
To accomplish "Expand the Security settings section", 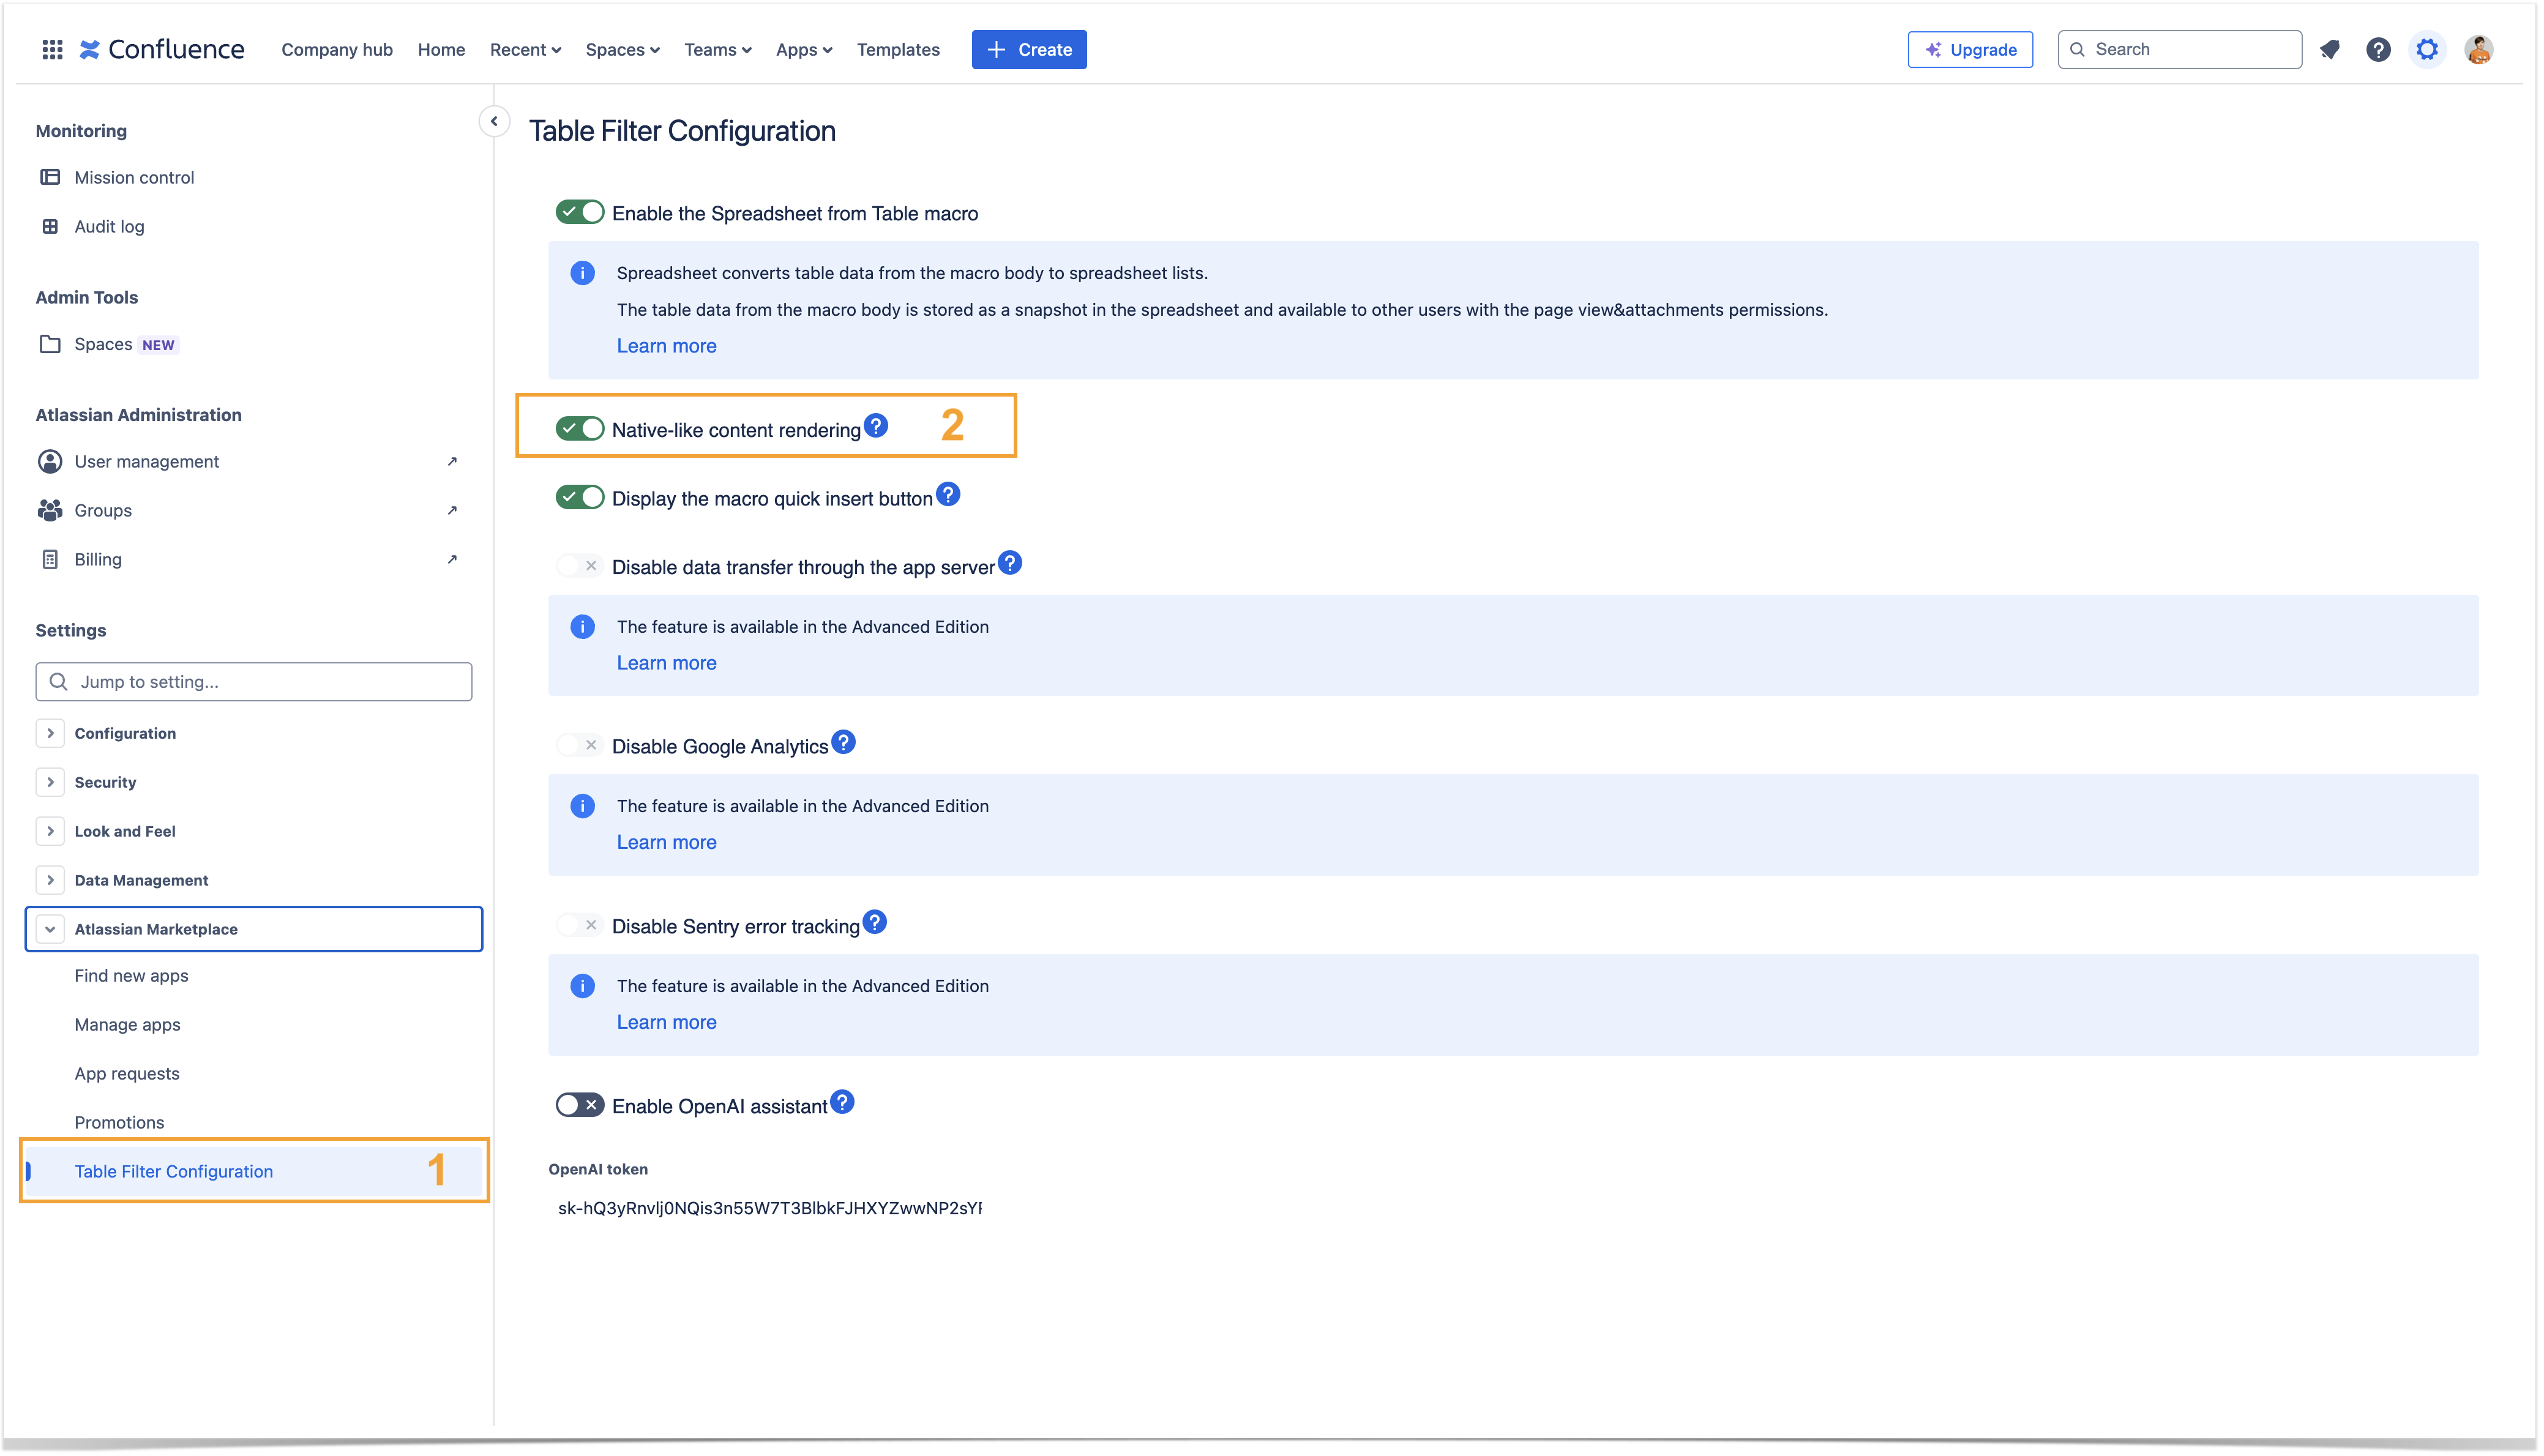I will 50,782.
